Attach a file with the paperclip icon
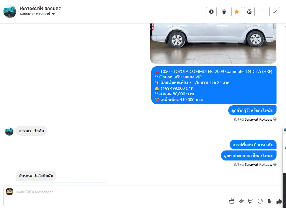This screenshot has width=286, height=208. pyautogui.click(x=241, y=201)
